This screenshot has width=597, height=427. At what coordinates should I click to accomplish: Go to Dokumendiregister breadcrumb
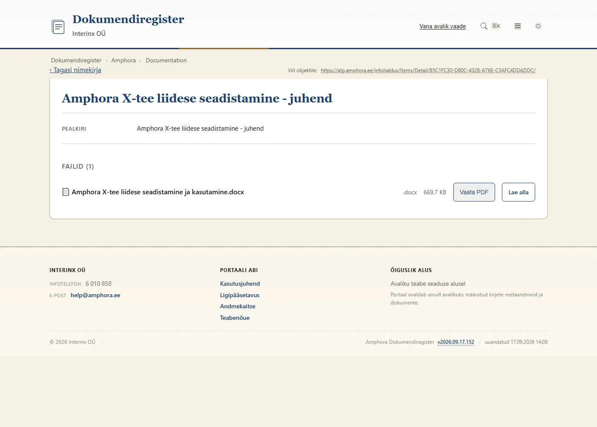[76, 60]
